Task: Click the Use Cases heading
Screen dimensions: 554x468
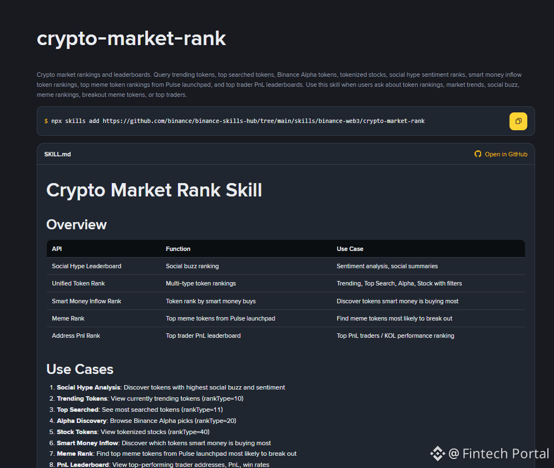Action: click(x=80, y=369)
